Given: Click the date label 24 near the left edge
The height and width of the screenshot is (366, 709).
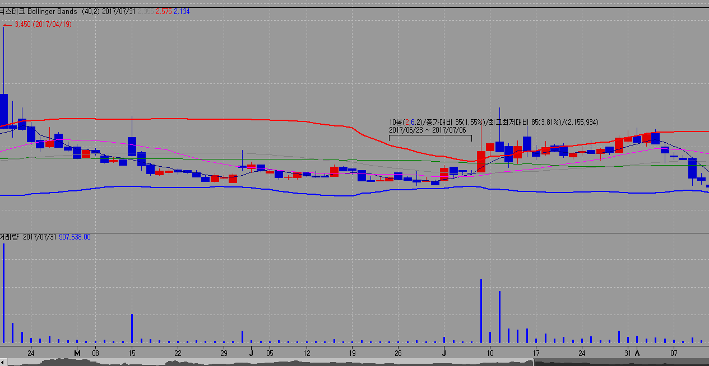Looking at the screenshot, I should pyautogui.click(x=31, y=353).
